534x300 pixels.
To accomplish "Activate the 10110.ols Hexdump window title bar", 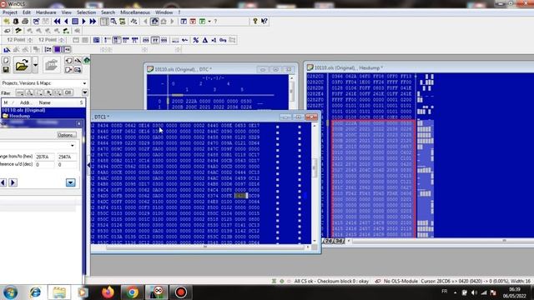I will [420, 67].
